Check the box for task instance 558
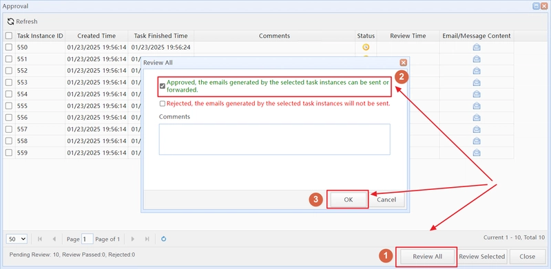 (x=9, y=141)
